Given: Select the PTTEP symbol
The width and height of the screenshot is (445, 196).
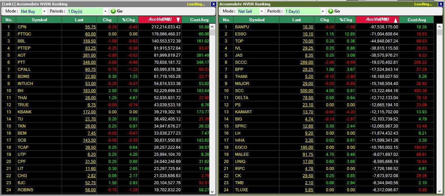Looking at the screenshot, I should click(x=24, y=48).
